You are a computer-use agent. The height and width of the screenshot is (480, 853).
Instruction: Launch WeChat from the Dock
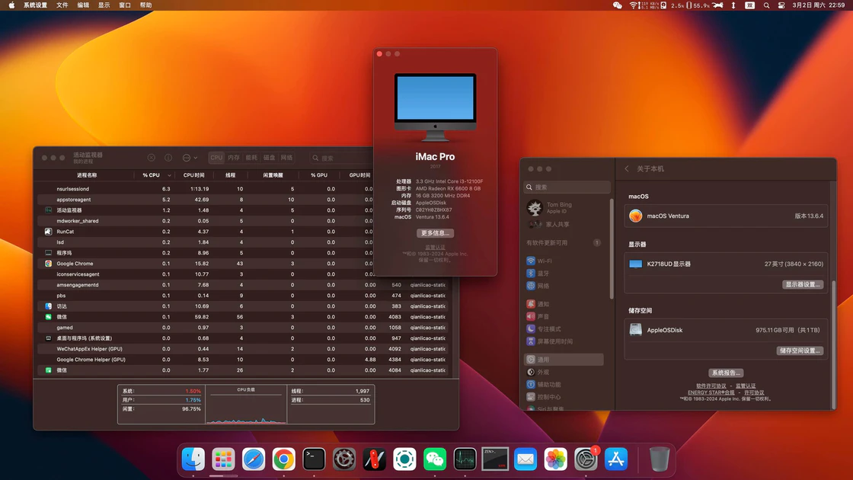(x=435, y=459)
